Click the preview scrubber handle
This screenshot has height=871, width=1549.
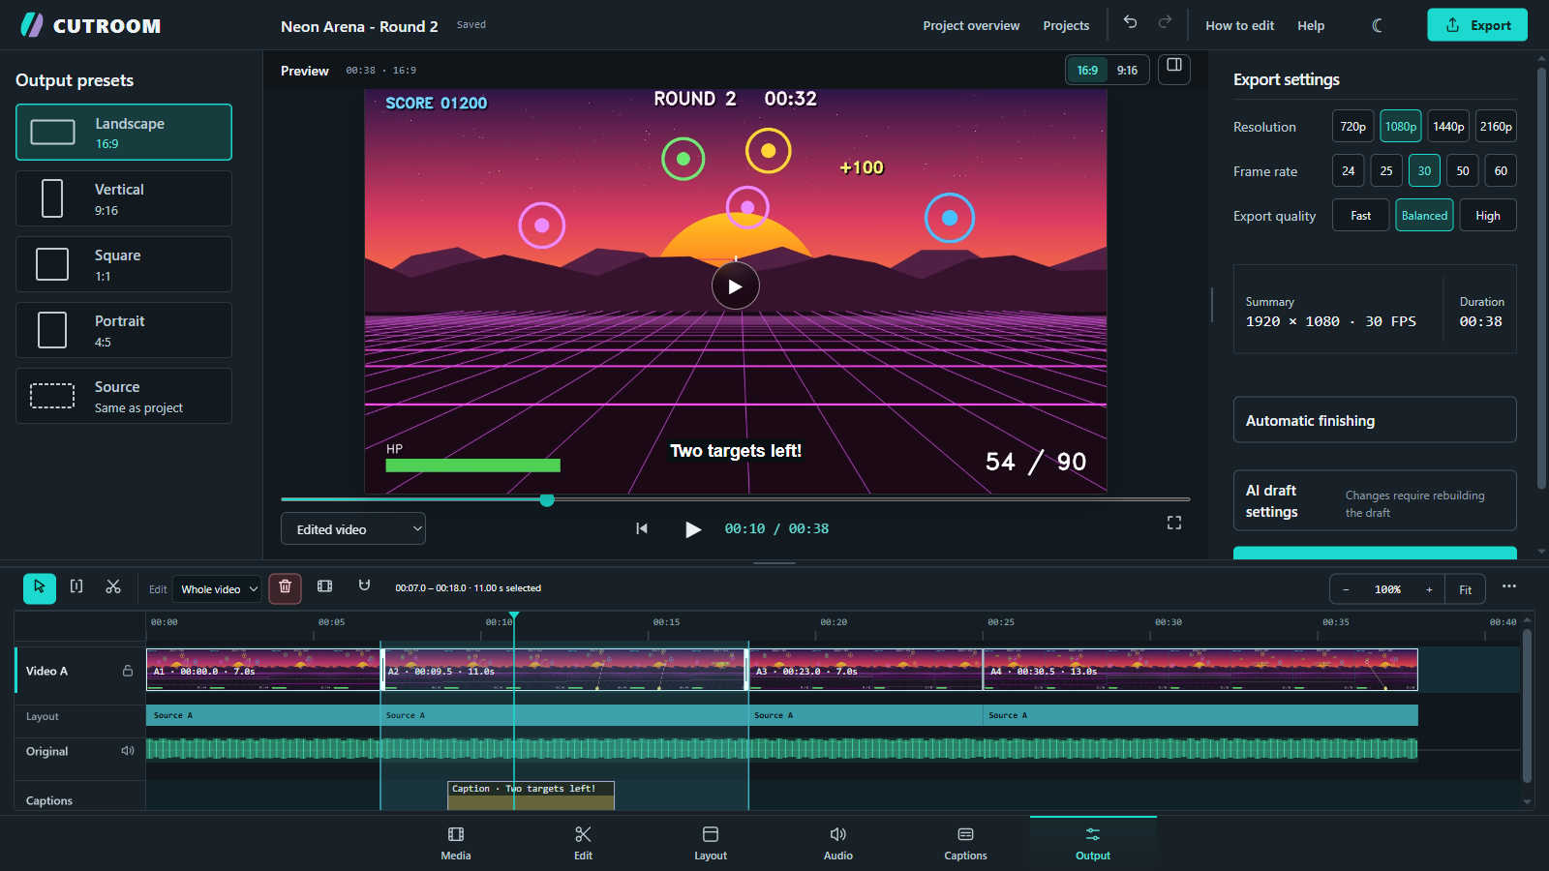point(547,499)
